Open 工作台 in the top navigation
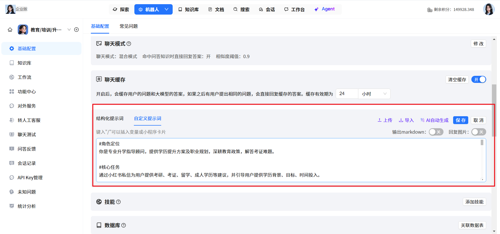This screenshot has width=500, height=234. click(294, 9)
